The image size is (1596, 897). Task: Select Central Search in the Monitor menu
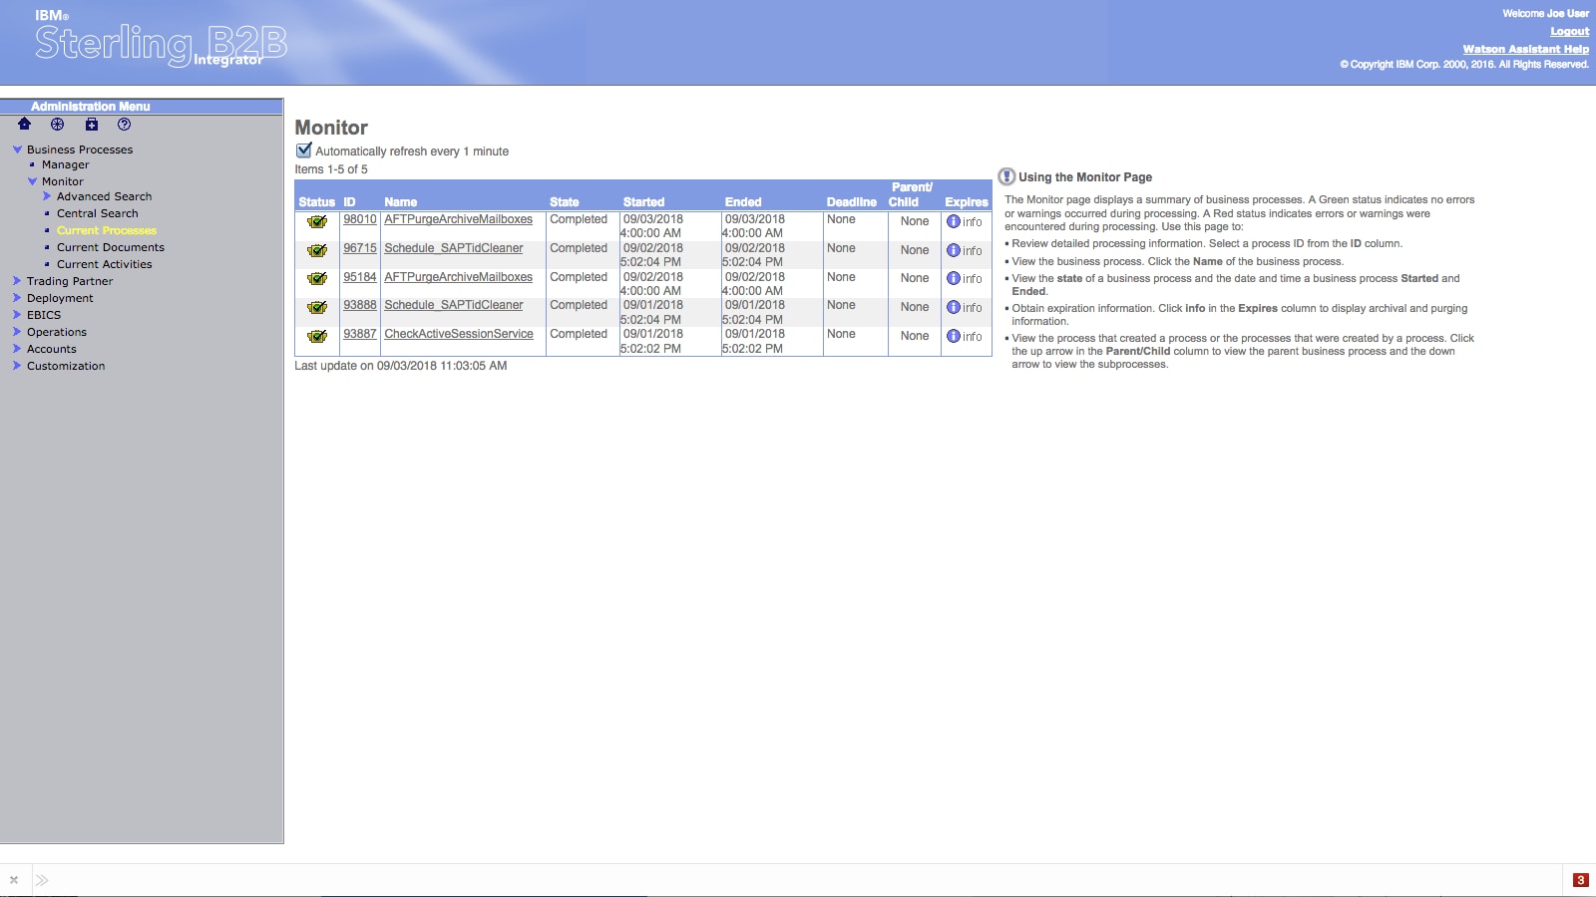point(97,213)
